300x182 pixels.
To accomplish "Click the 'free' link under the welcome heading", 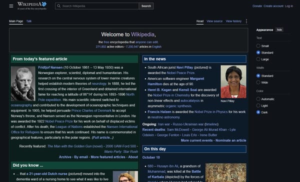I will point(106,42).
